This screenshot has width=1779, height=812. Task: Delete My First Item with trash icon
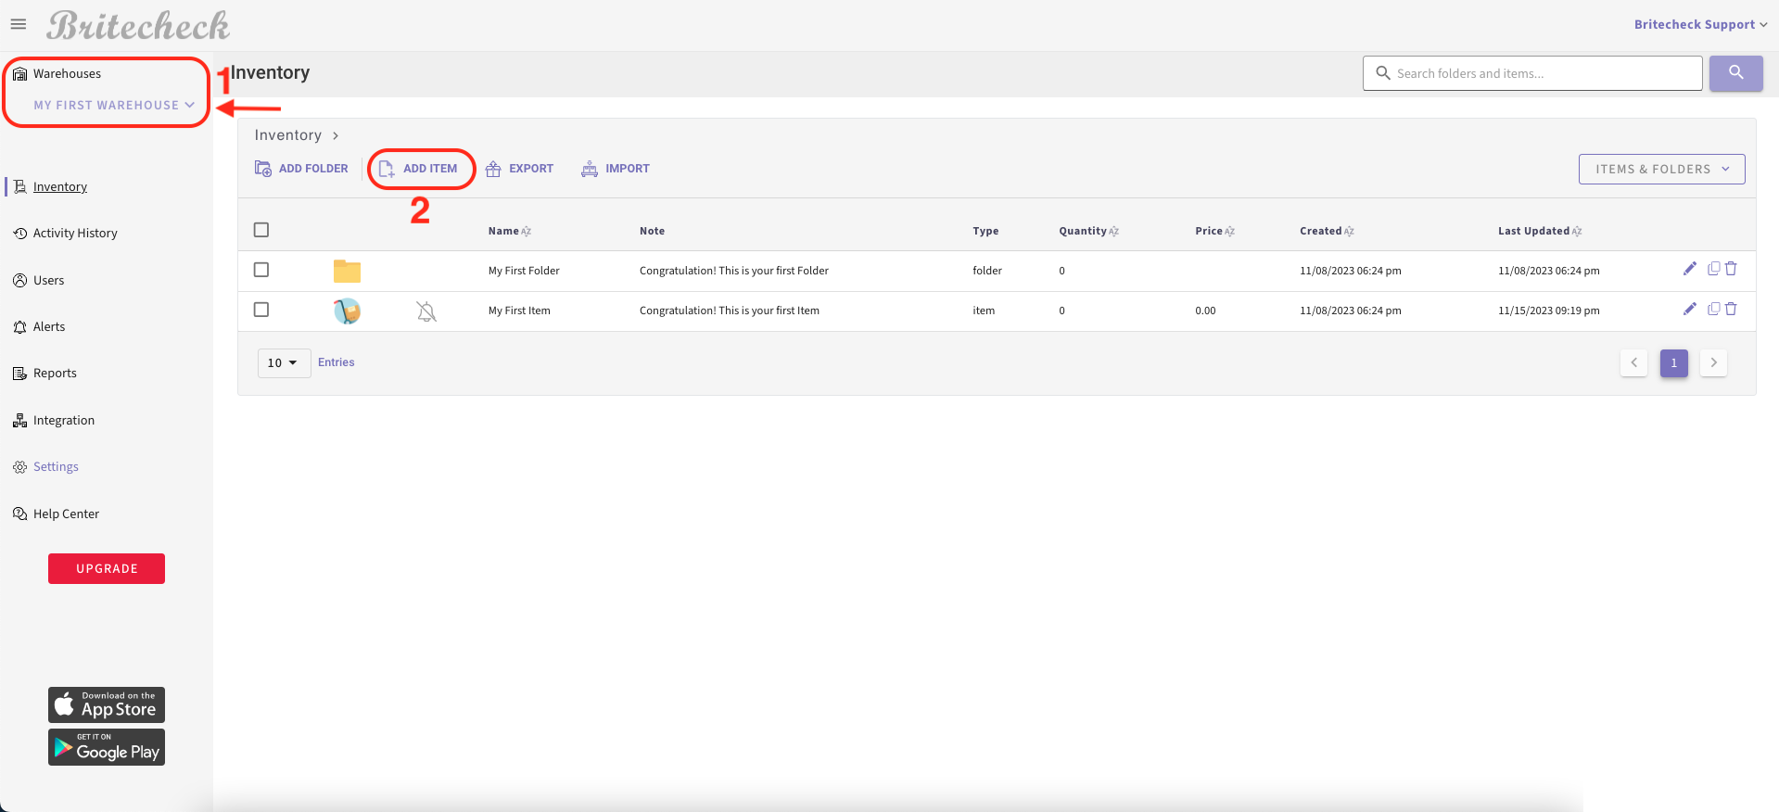point(1731,309)
